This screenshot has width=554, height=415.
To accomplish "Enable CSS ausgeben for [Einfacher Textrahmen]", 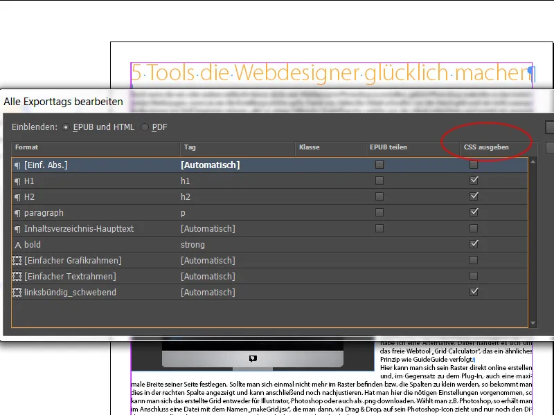I will coord(474,276).
